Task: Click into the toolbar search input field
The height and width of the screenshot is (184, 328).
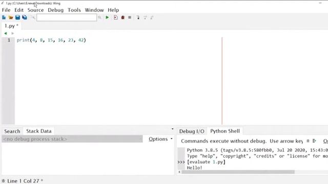Action: pos(67,17)
